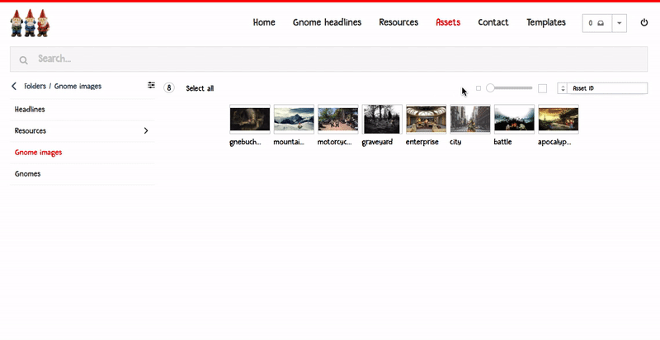Click the thumbnail size slider track
The height and width of the screenshot is (340, 660).
[509, 88]
